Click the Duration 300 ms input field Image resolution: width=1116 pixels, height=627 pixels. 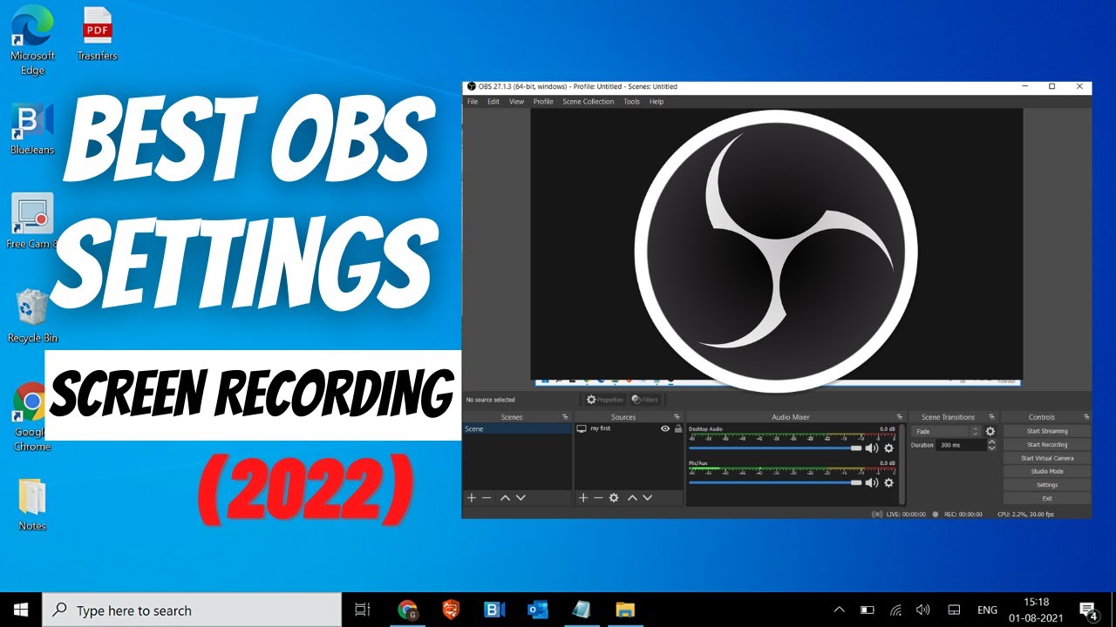pyautogui.click(x=961, y=445)
